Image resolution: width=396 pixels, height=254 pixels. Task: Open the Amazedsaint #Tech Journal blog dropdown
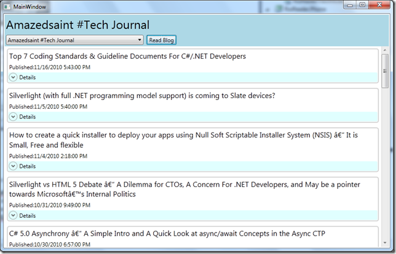75,40
